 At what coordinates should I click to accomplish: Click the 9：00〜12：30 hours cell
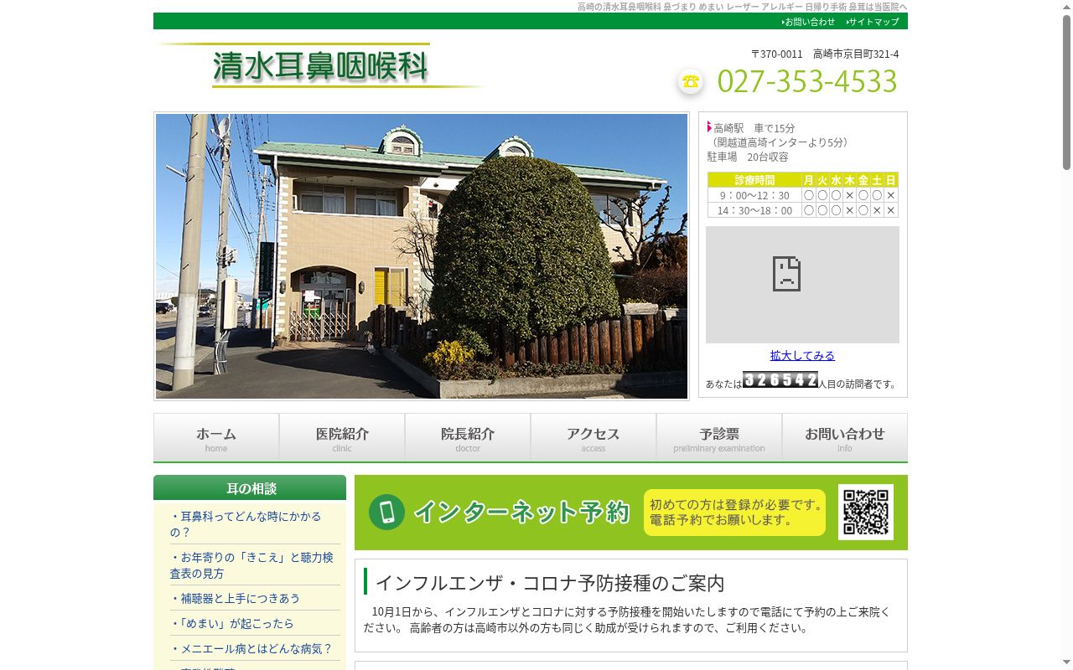(754, 195)
